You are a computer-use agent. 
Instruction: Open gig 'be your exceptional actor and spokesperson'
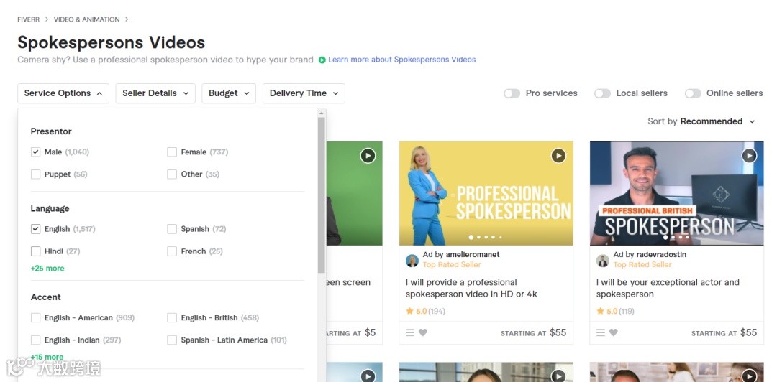coord(668,288)
